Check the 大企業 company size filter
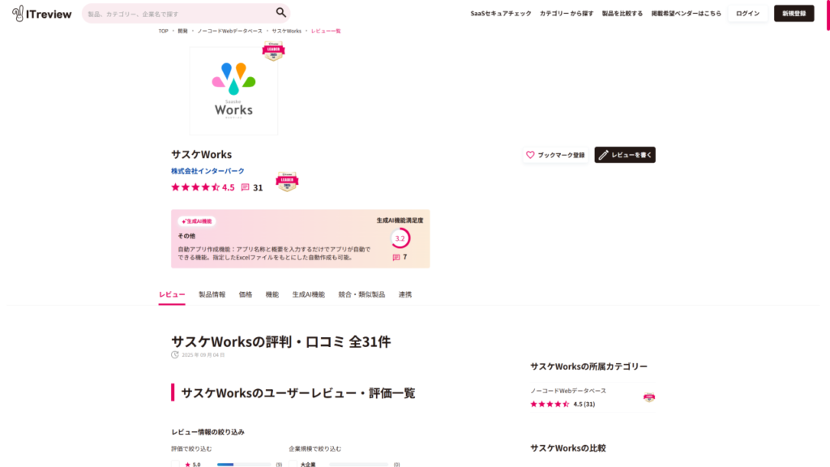Screen dimensions: 830x467 click(293, 465)
